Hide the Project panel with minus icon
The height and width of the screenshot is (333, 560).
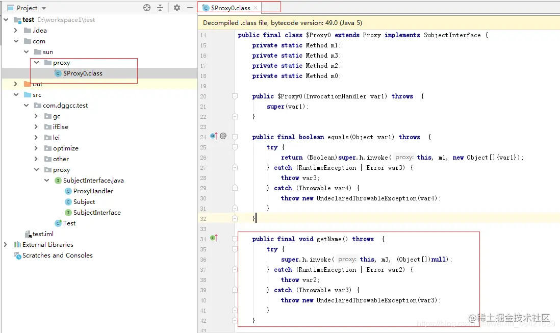[x=190, y=8]
